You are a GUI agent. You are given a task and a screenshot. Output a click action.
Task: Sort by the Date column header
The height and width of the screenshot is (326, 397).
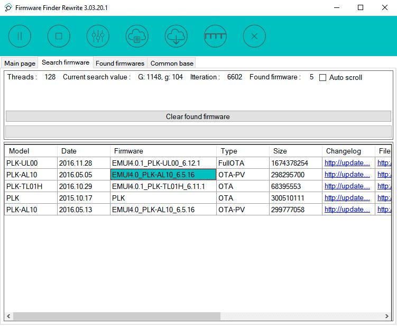[84, 151]
